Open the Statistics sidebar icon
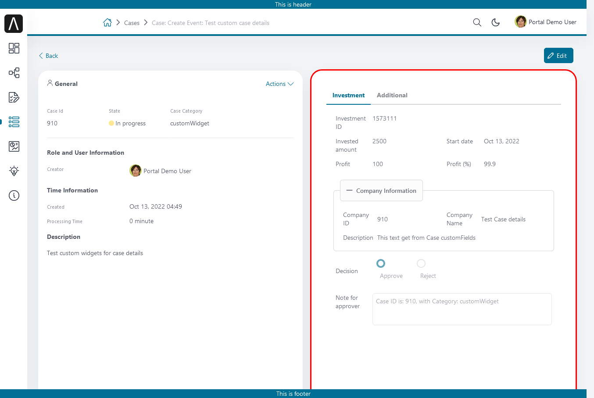This screenshot has height=398, width=594. [14, 146]
